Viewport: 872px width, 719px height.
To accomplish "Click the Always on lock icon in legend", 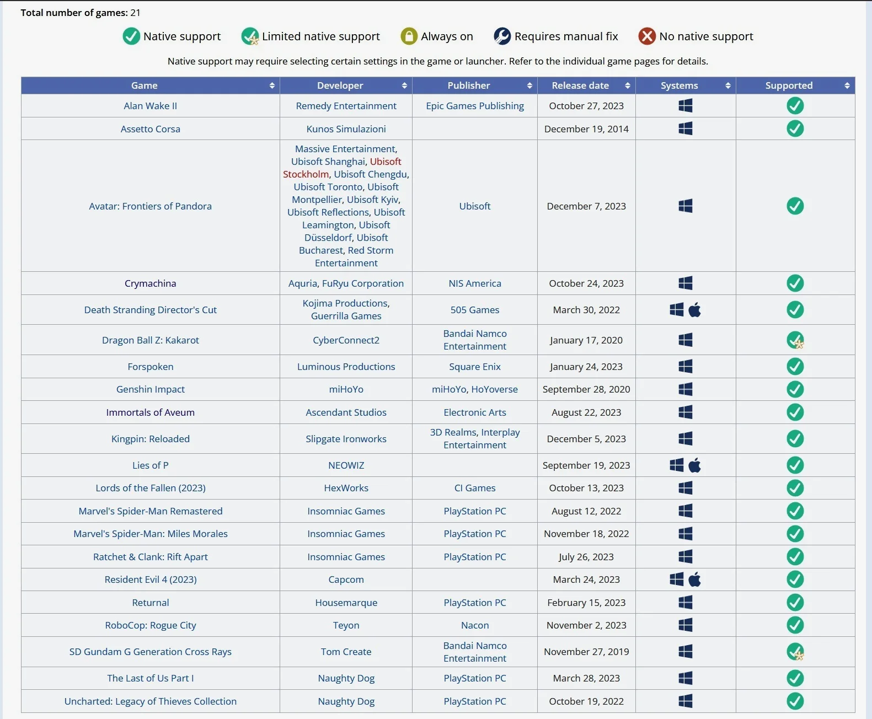I will pos(409,36).
